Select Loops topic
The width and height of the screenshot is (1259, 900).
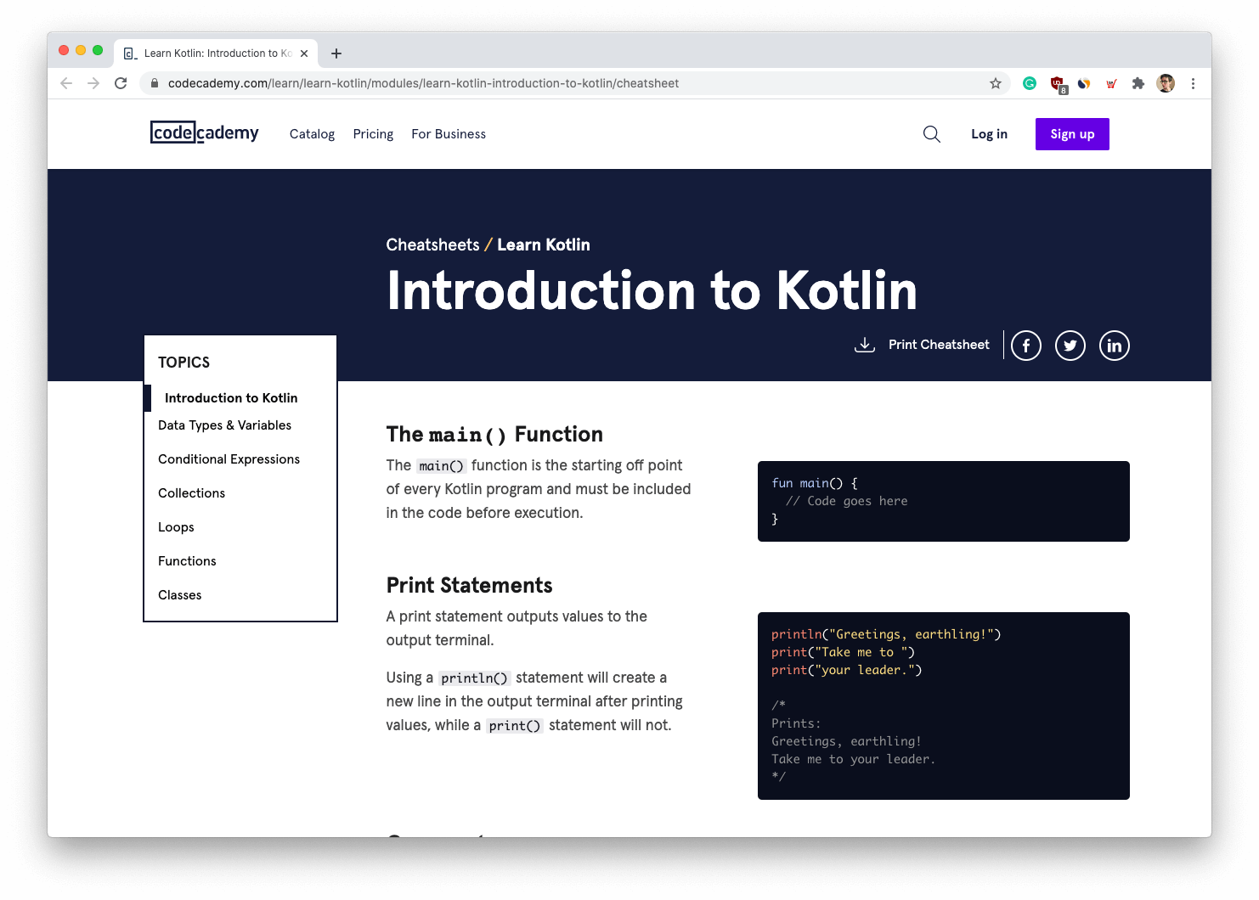(176, 527)
